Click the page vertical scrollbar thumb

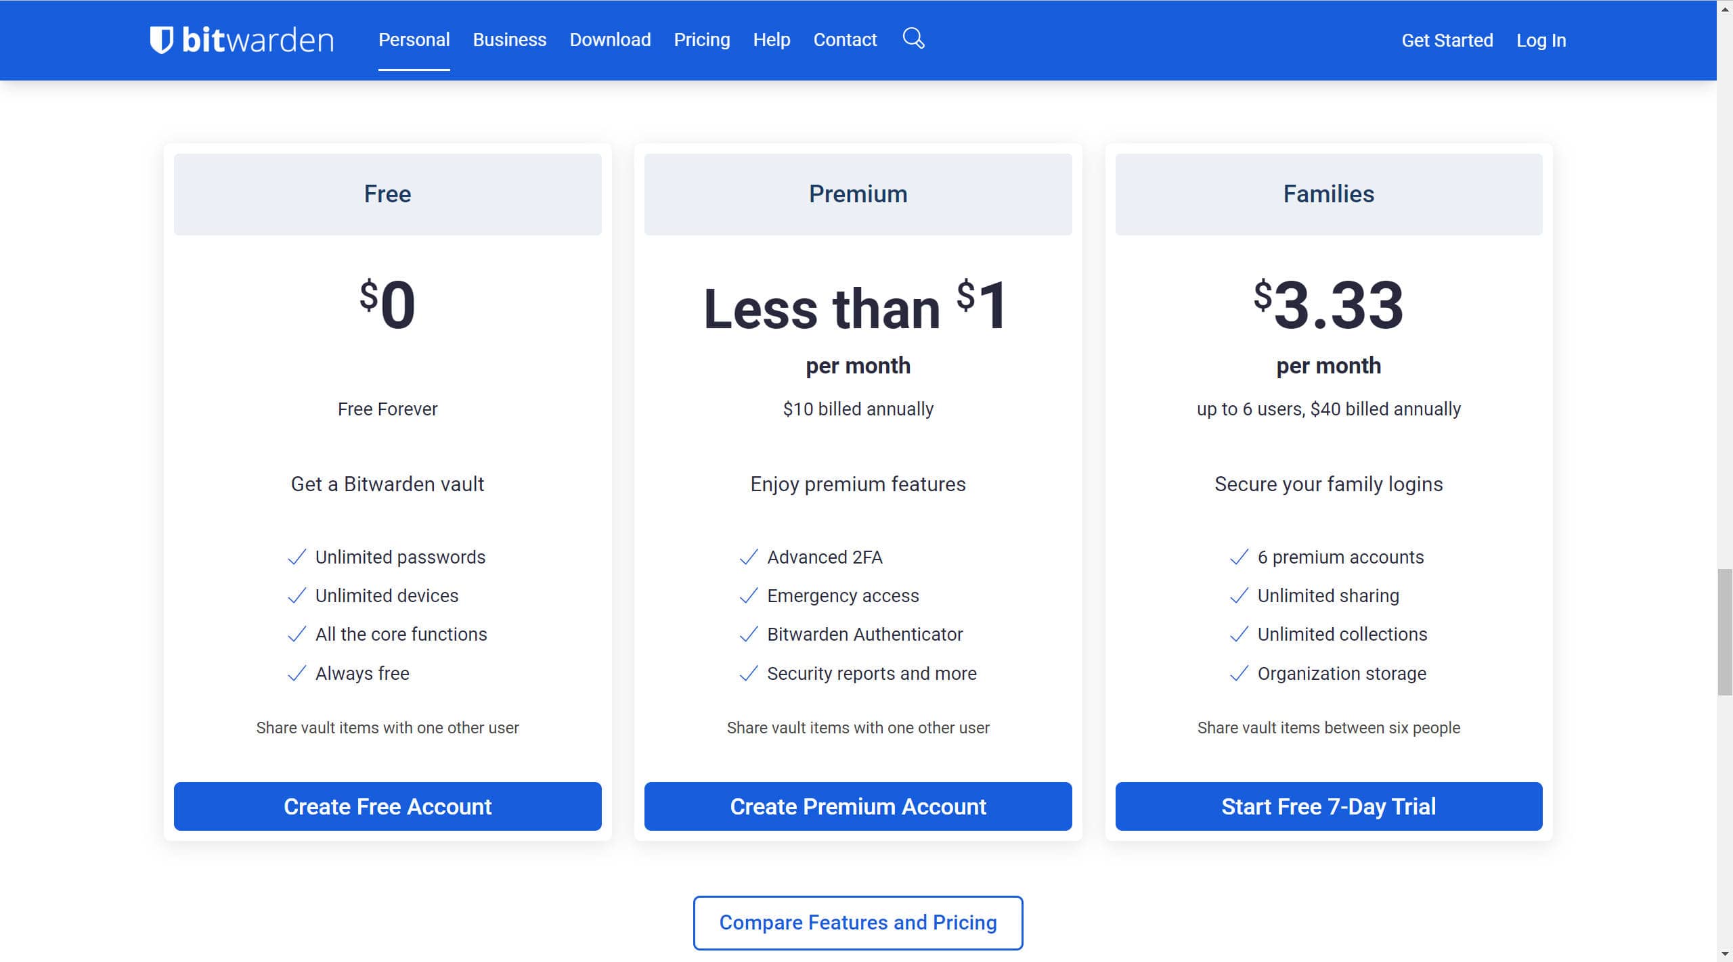pyautogui.click(x=1725, y=632)
